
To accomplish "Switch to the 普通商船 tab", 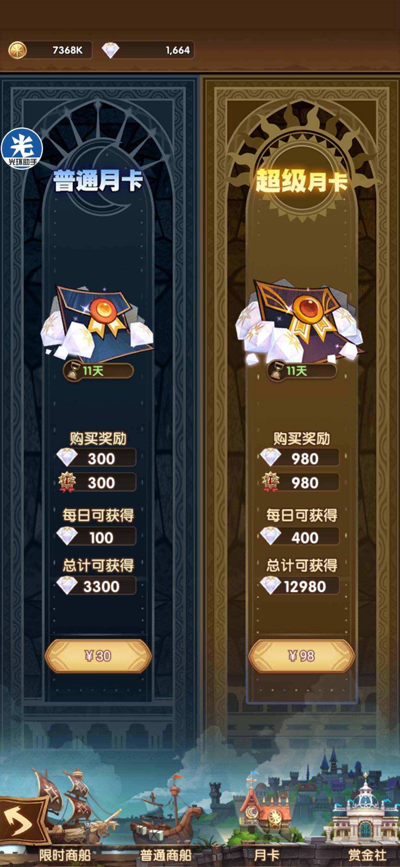I will point(166,855).
